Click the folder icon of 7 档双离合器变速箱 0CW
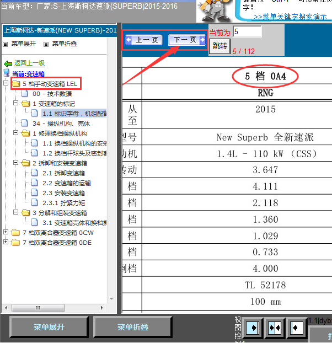The height and width of the screenshot is (343, 332). [x=16, y=232]
